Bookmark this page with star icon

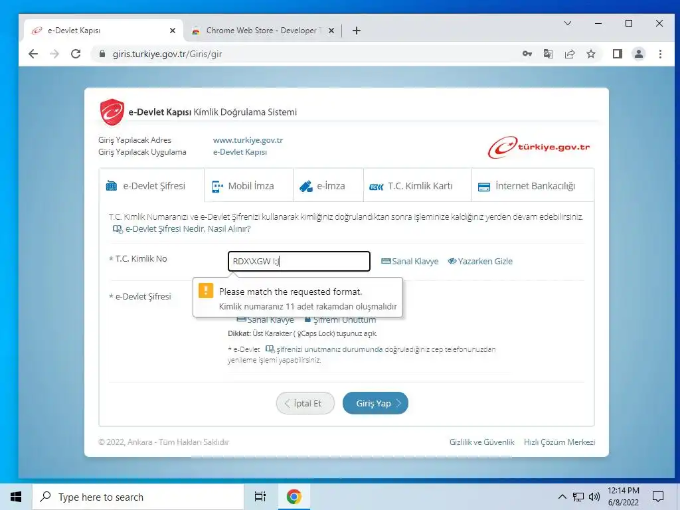point(590,54)
